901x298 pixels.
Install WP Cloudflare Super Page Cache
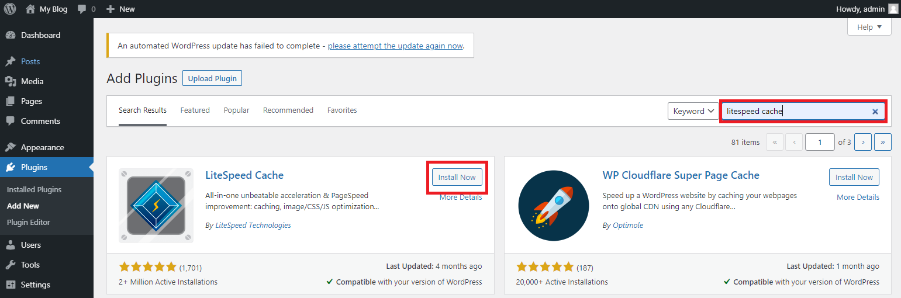[854, 177]
